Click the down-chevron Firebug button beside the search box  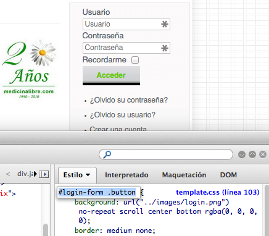tap(242, 154)
